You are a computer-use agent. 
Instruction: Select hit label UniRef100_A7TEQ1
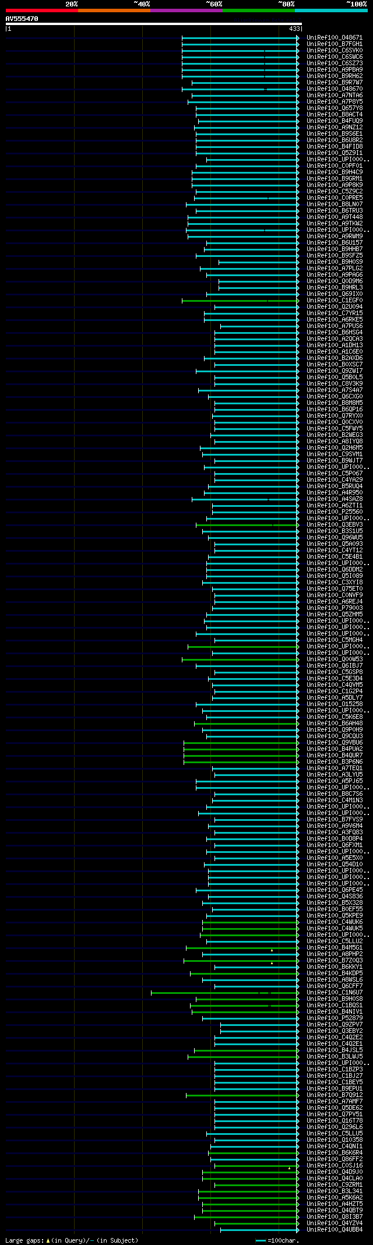(335, 768)
